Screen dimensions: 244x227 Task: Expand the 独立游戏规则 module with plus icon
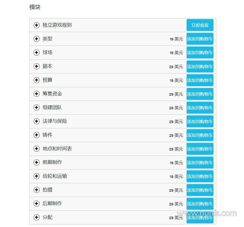click(x=37, y=25)
